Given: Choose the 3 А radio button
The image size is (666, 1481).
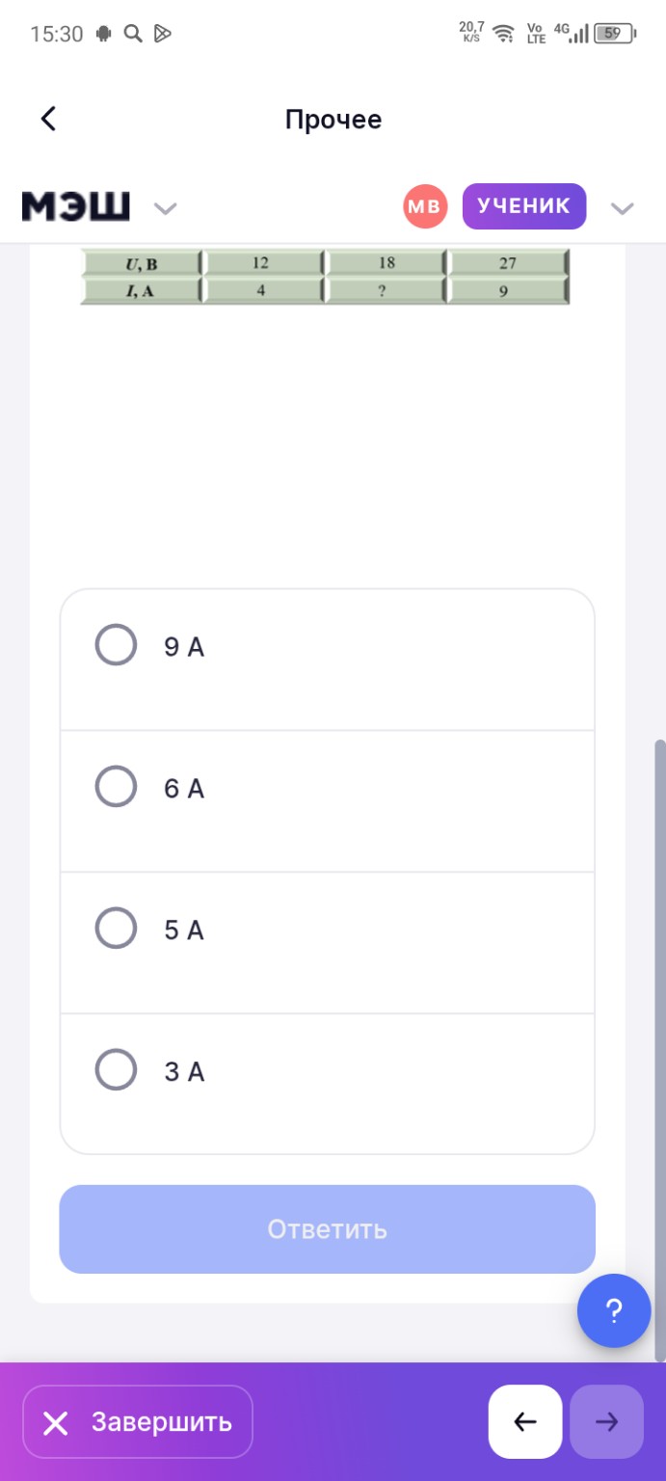Looking at the screenshot, I should 117,1069.
